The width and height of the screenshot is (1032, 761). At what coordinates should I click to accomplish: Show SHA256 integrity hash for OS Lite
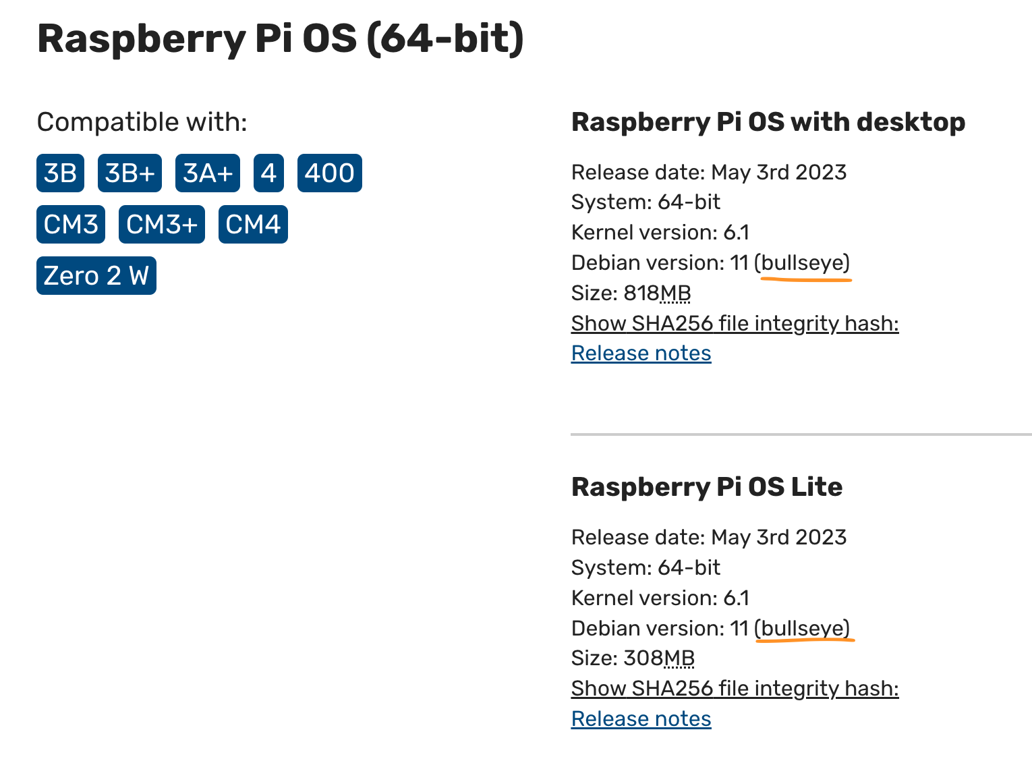click(x=735, y=689)
